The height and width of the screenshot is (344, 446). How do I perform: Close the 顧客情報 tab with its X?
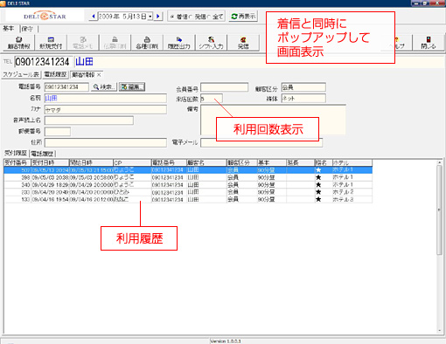pyautogui.click(x=99, y=75)
